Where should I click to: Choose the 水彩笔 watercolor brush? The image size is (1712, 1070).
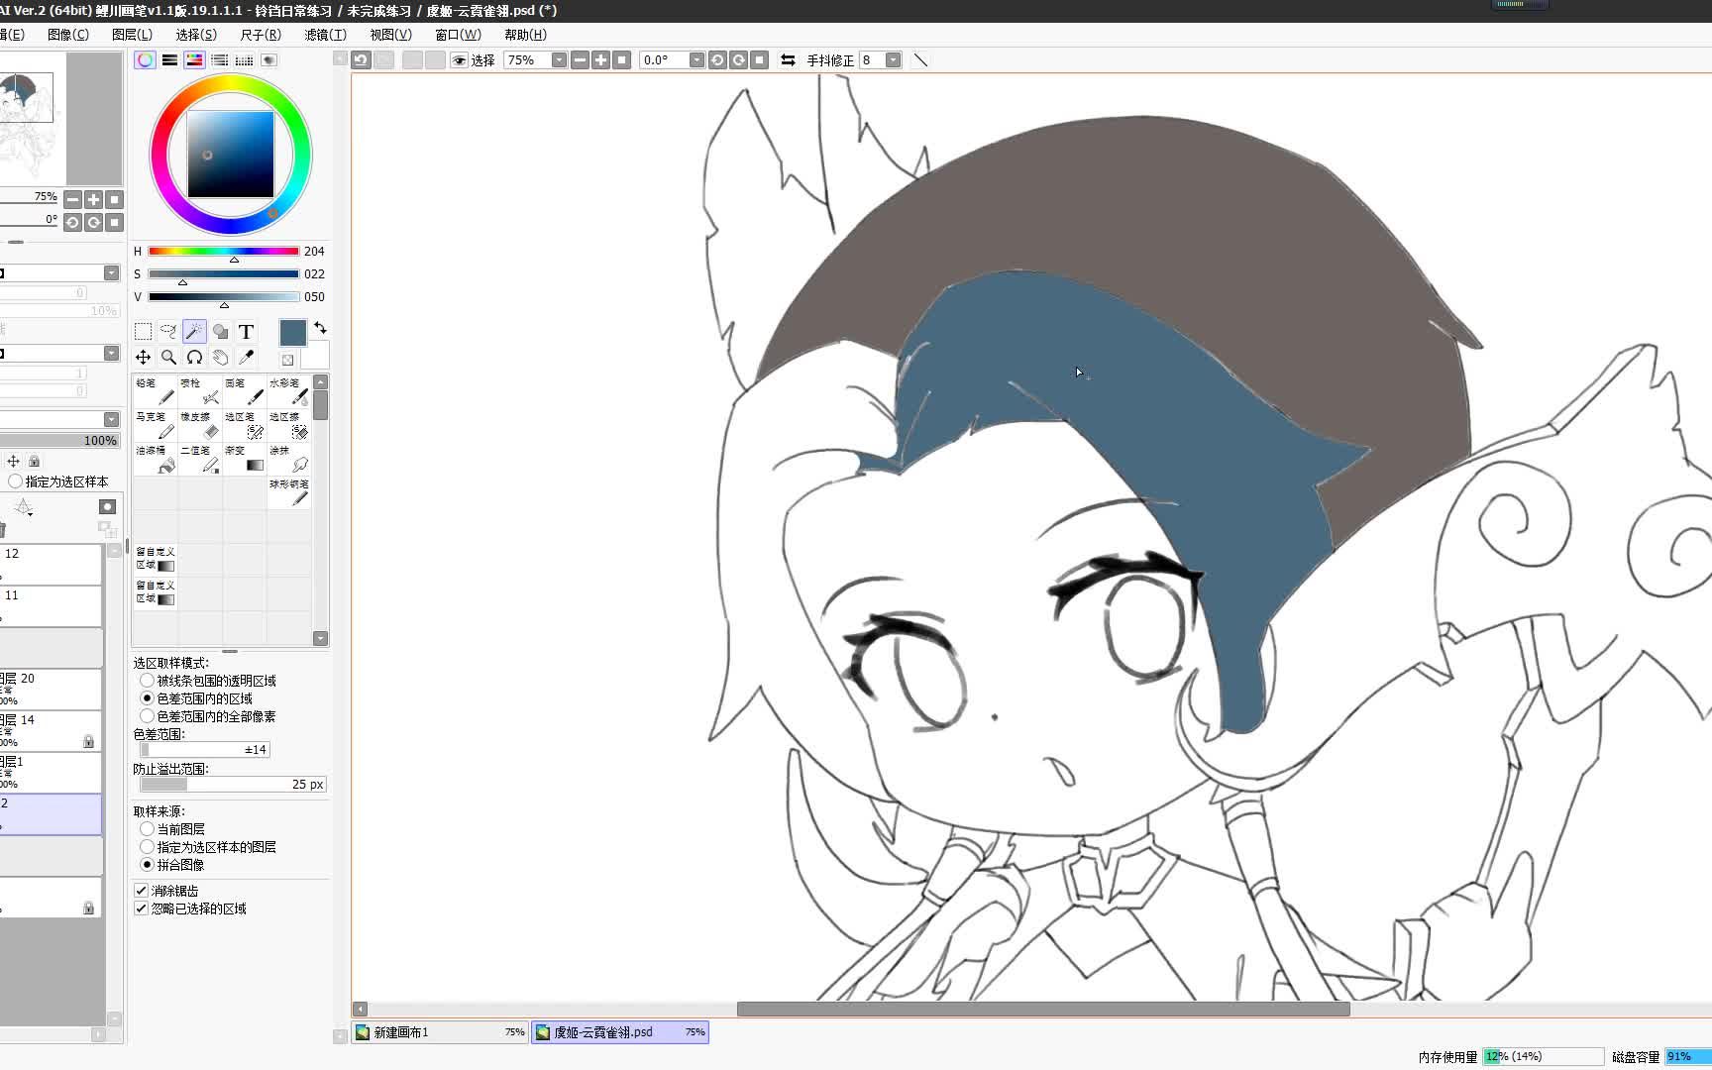(289, 392)
